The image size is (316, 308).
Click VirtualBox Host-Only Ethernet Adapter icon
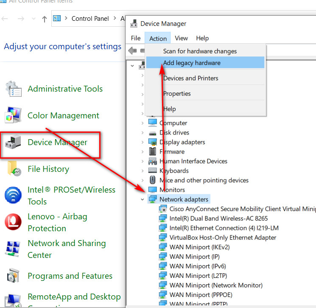pos(163,238)
